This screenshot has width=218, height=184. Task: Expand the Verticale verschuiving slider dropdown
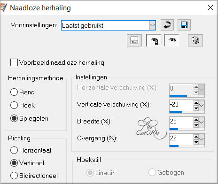click(202, 105)
